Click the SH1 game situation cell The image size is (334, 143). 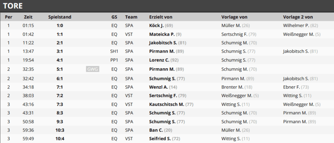(114, 52)
